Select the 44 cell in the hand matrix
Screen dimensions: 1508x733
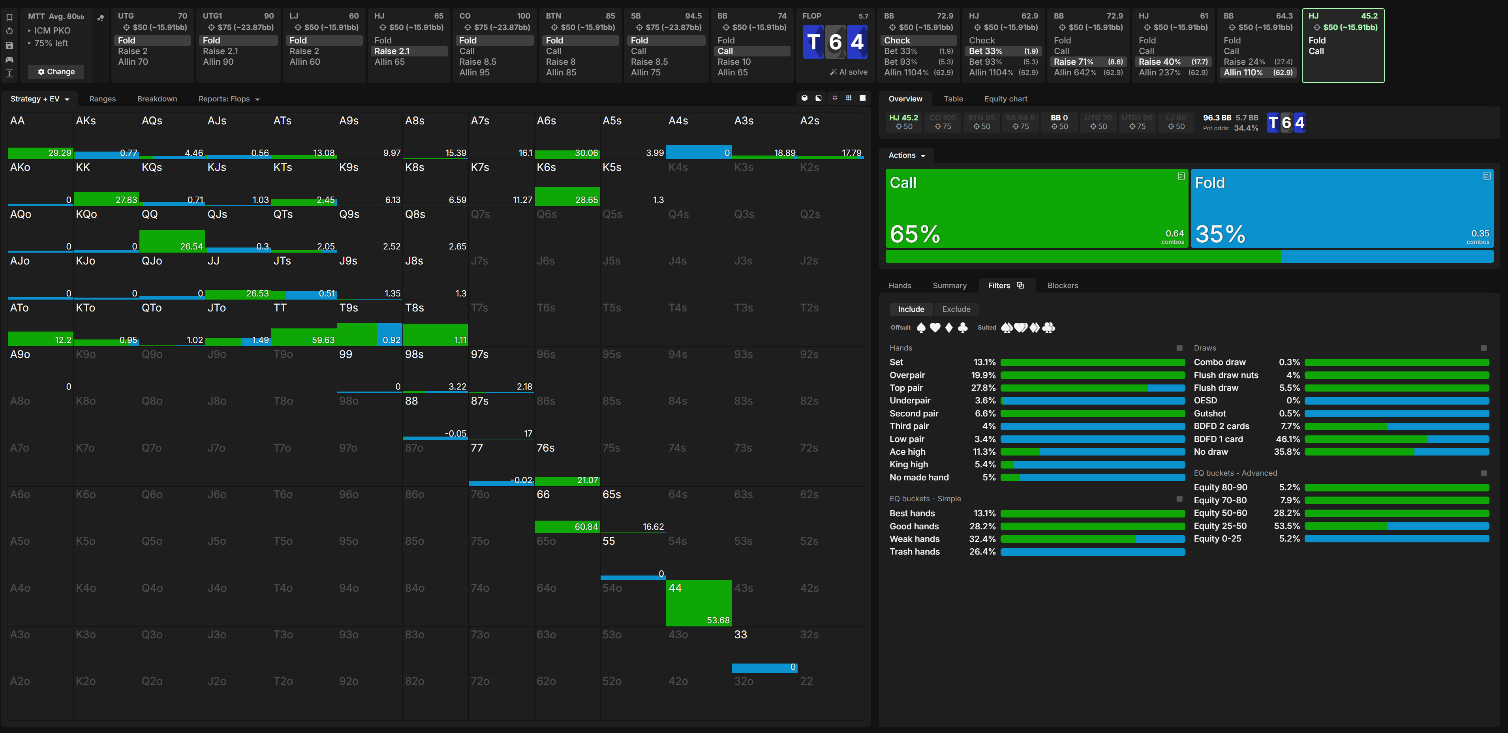[699, 603]
